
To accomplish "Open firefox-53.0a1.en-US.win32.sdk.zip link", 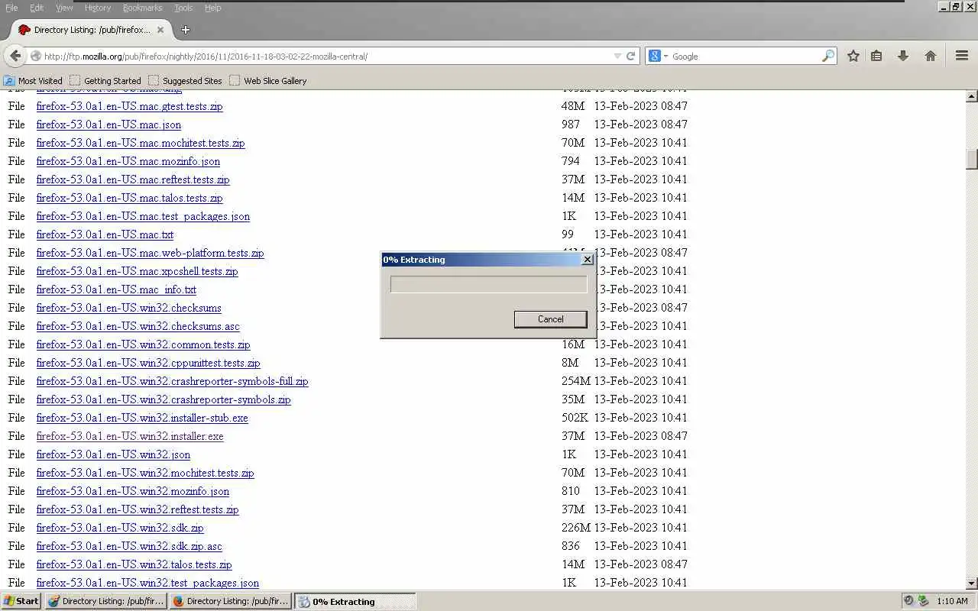I will (120, 528).
